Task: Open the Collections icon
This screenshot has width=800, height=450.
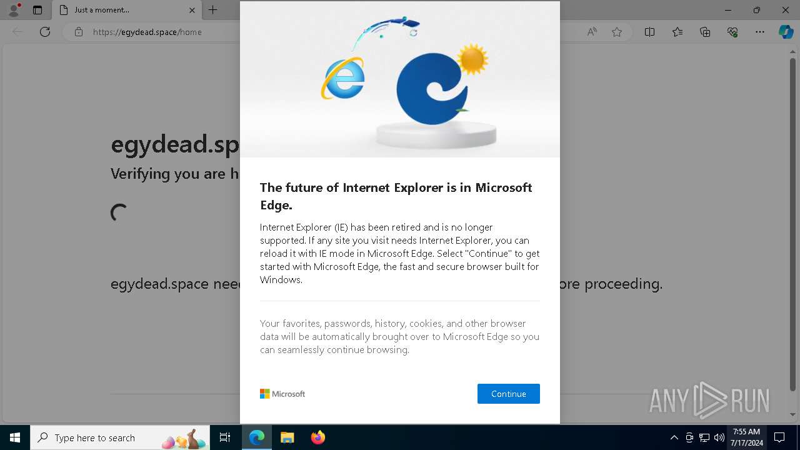Action: click(705, 32)
